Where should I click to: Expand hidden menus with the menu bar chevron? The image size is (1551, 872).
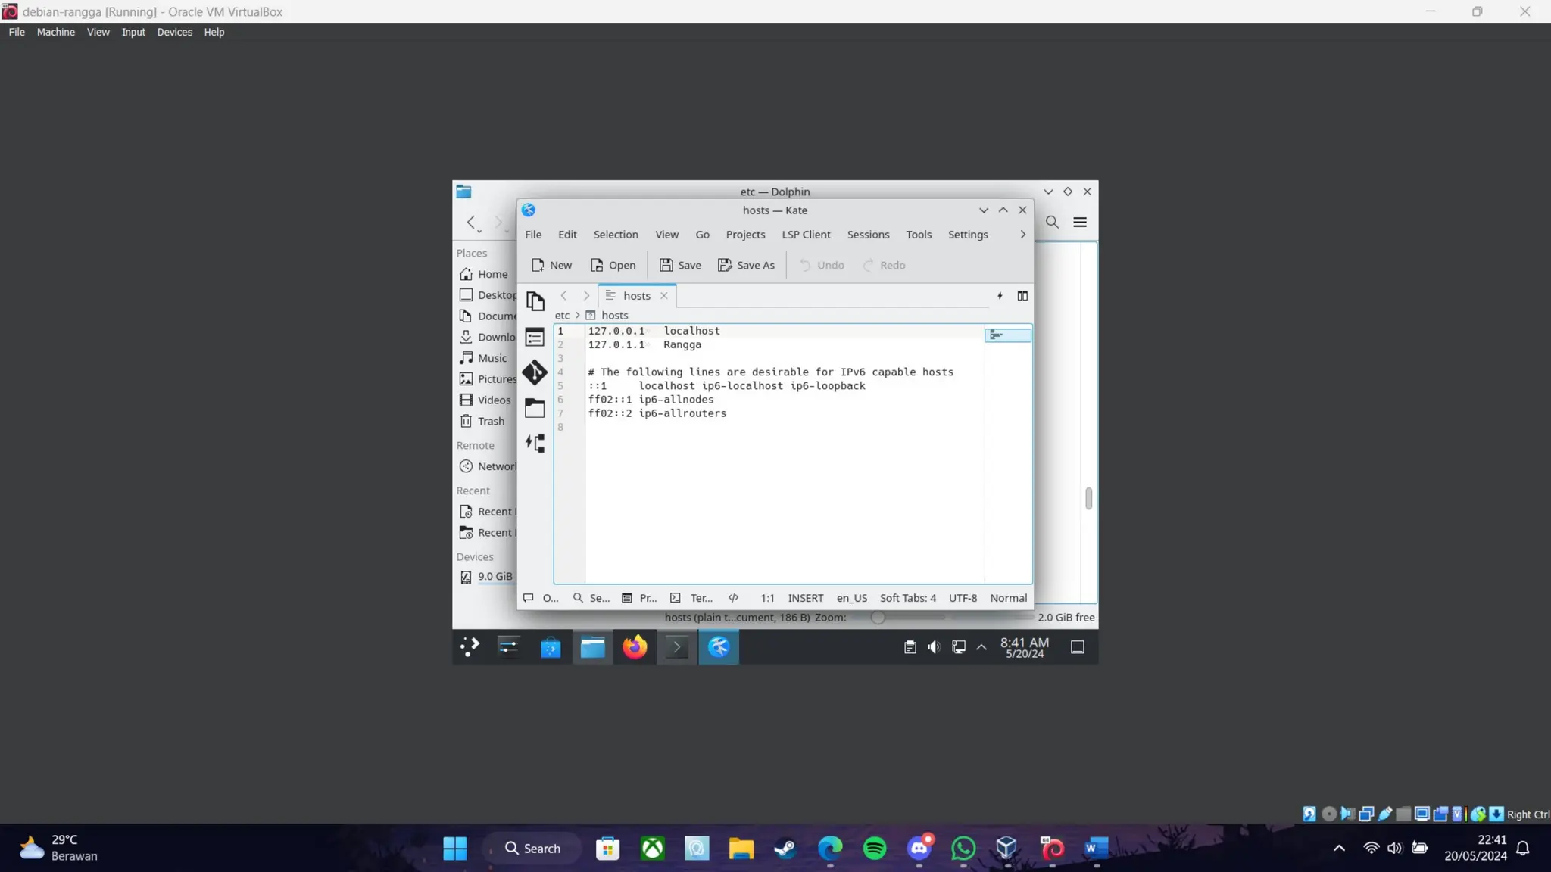(x=1022, y=235)
